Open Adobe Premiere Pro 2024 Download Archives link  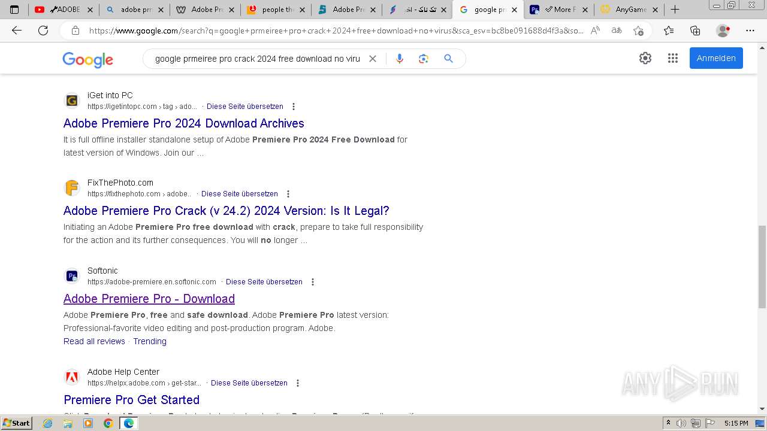(x=184, y=123)
